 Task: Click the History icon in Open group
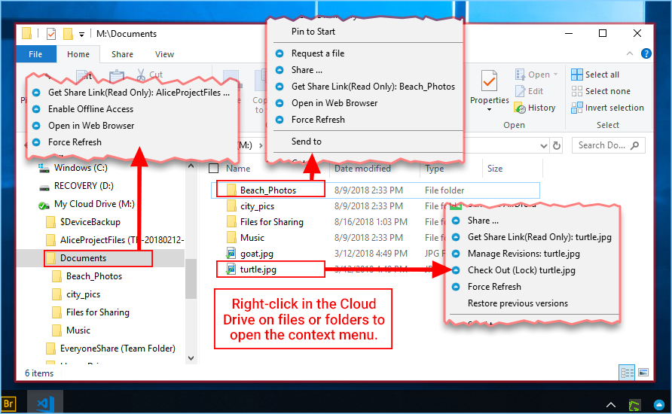point(520,108)
